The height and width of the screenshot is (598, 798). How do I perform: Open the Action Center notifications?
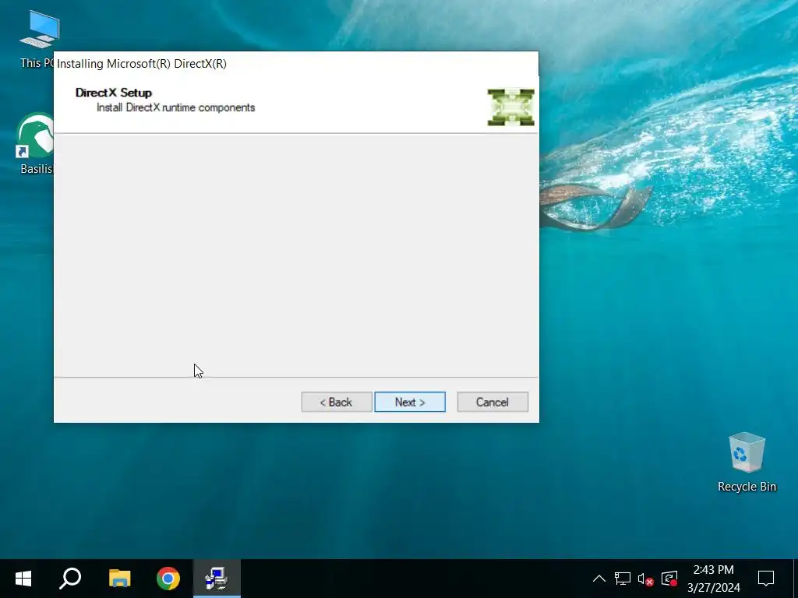(x=766, y=579)
